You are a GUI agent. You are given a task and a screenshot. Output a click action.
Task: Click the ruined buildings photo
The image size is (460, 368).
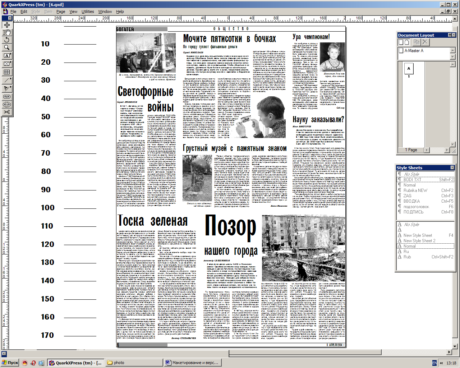point(303,248)
